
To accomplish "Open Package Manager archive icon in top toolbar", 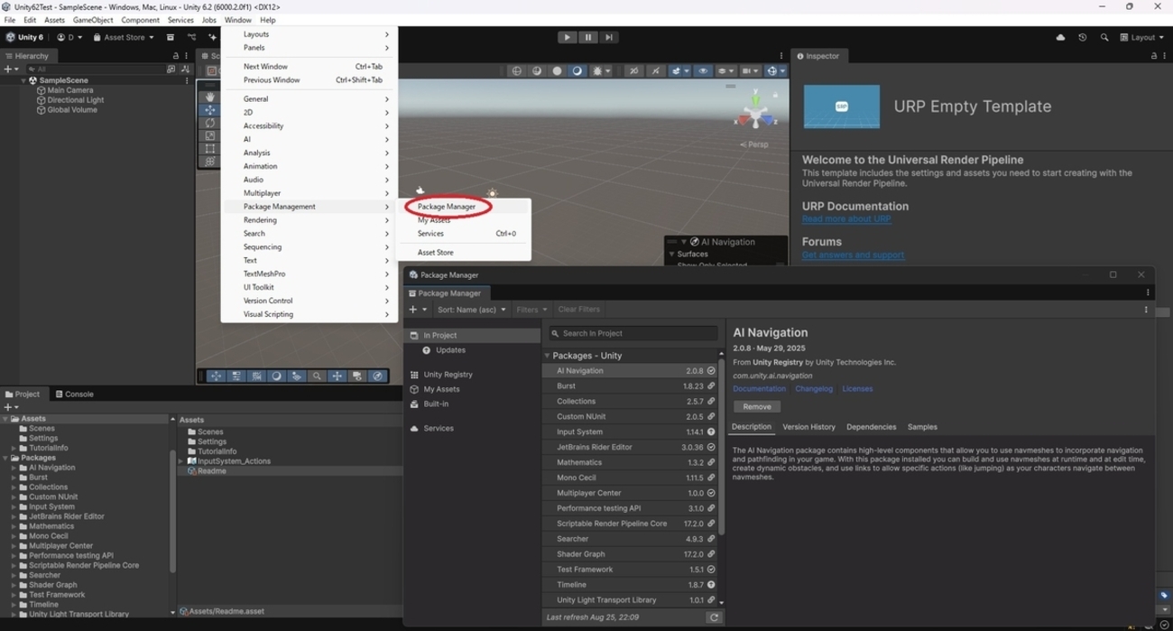I will pyautogui.click(x=170, y=37).
